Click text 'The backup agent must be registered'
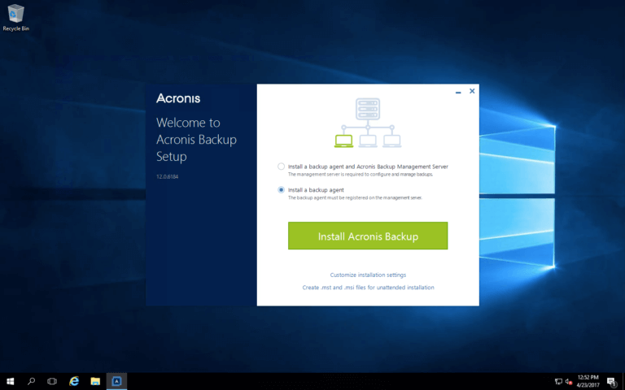The image size is (625, 390). coord(355,197)
